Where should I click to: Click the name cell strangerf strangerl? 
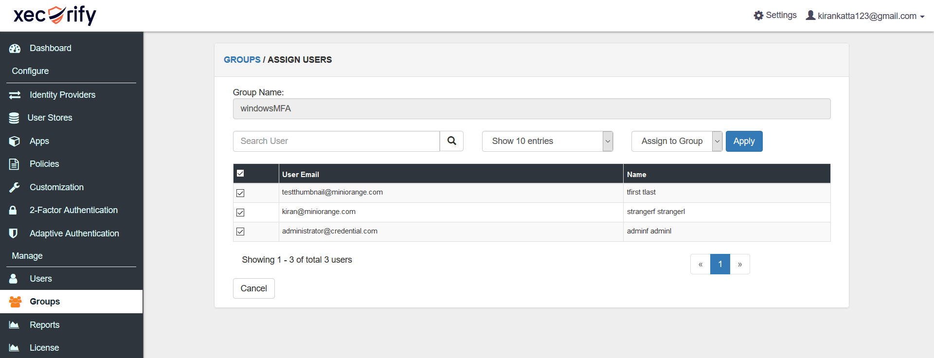727,212
